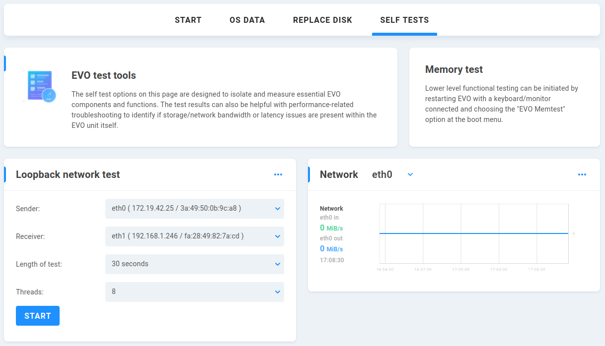Start the loopback network test
The image size is (605, 346).
pos(38,316)
